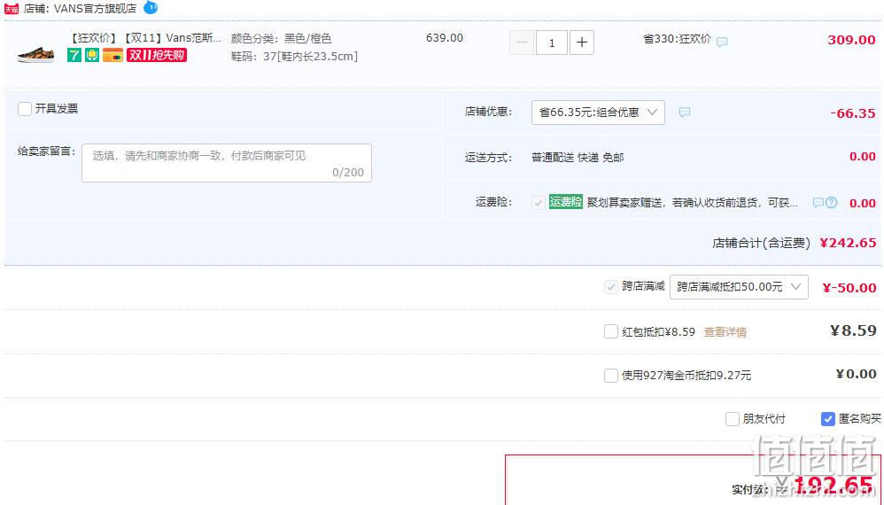Uncheck the 匿名购买 anonymous purchase checkbox
The height and width of the screenshot is (505, 884).
click(x=827, y=419)
